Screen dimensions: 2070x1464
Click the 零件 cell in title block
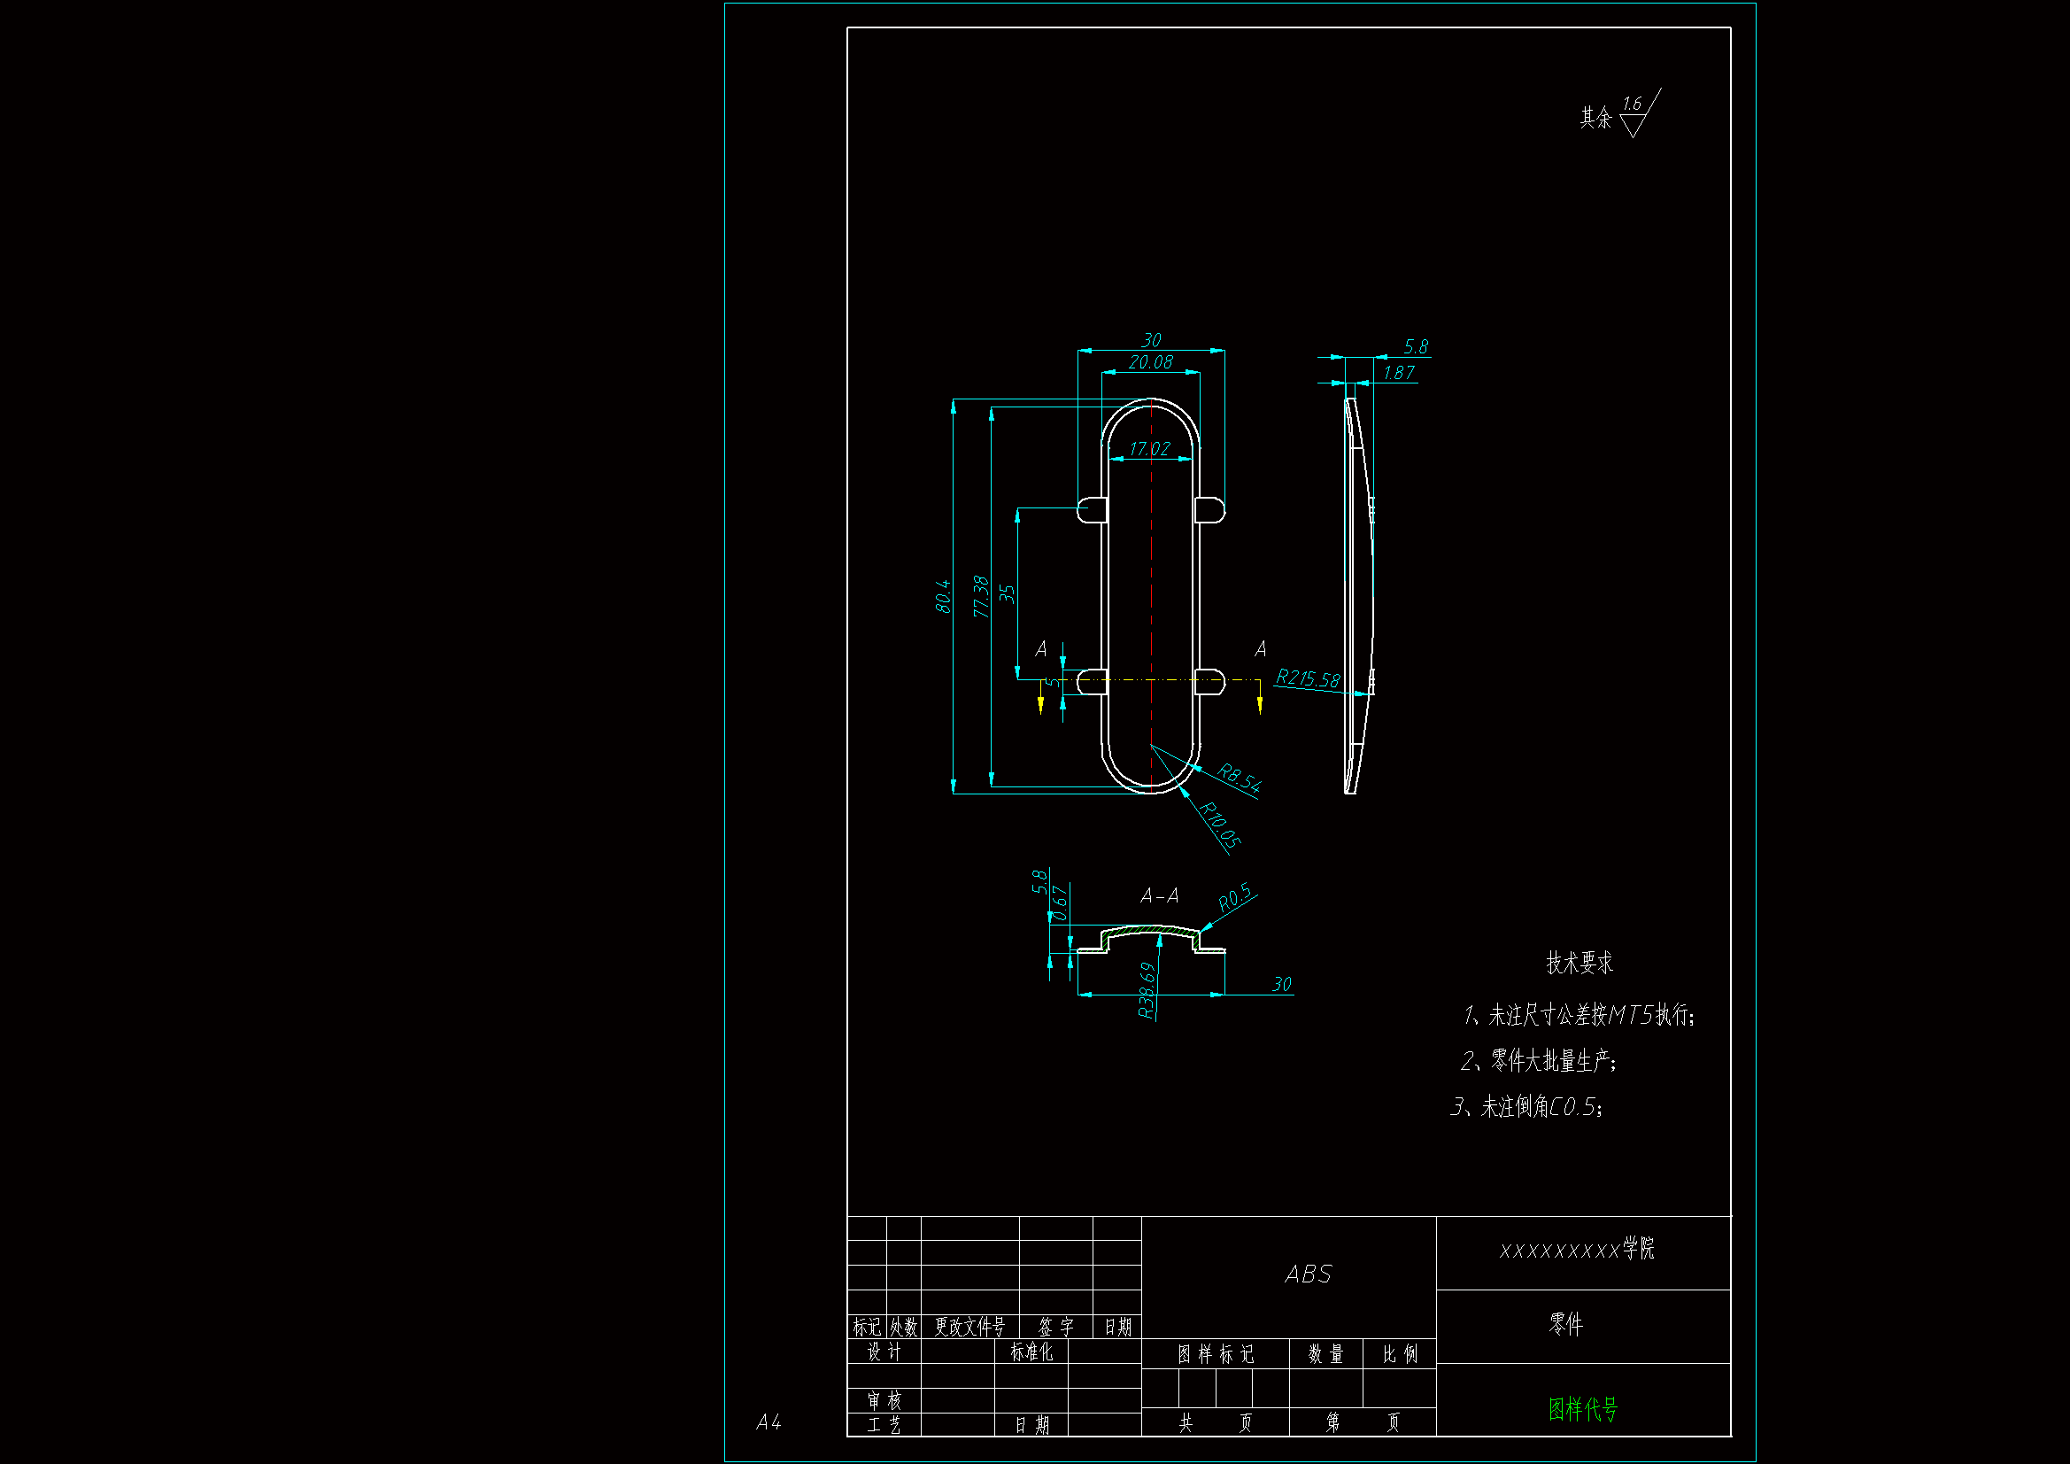coord(1565,1323)
